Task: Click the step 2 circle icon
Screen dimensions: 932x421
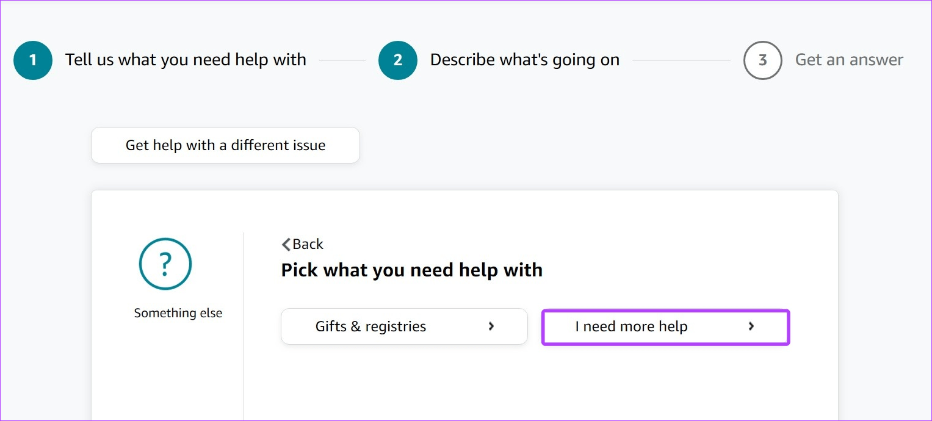Action: click(398, 60)
